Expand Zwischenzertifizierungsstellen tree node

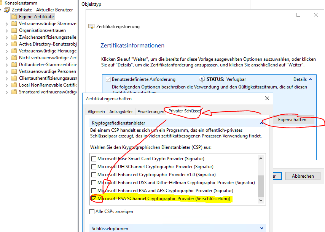(6, 38)
